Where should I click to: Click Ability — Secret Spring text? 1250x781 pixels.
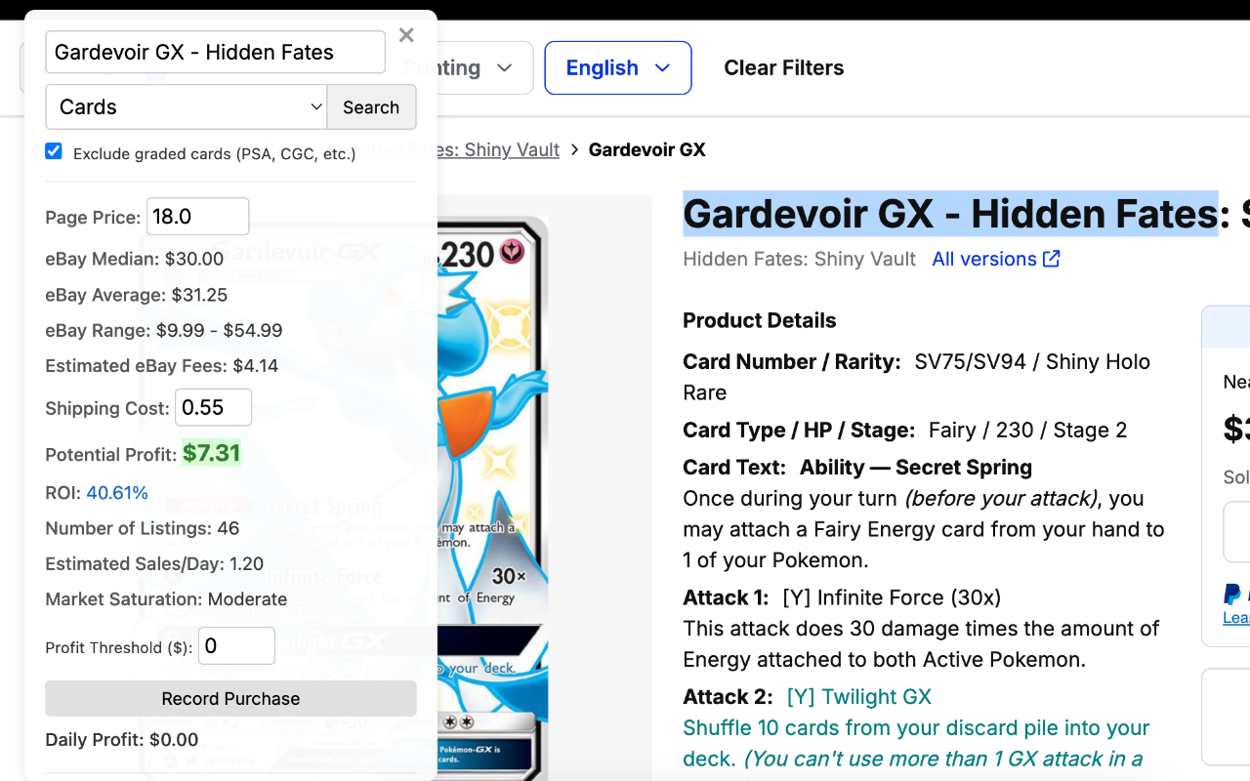916,468
